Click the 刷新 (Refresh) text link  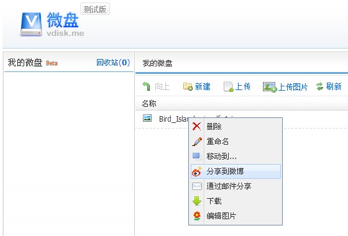[334, 86]
